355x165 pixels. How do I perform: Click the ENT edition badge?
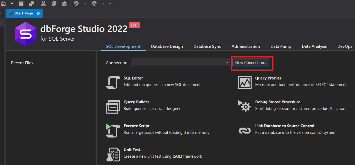click(x=134, y=25)
